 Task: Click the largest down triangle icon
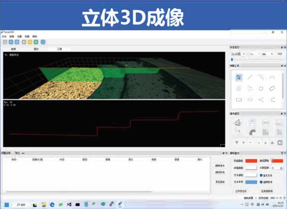(x=237, y=143)
